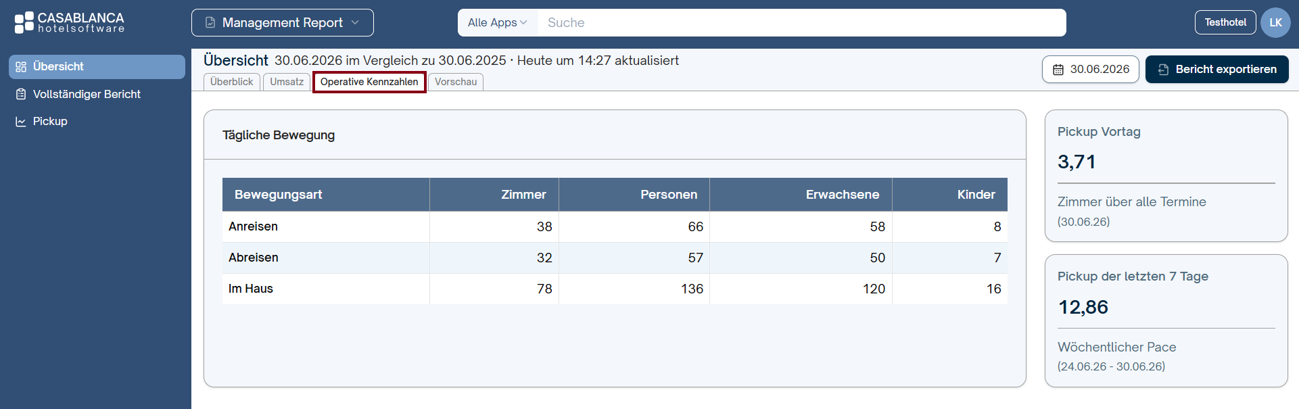The width and height of the screenshot is (1299, 409).
Task: Click the Bericht exportieren button
Action: (x=1217, y=69)
